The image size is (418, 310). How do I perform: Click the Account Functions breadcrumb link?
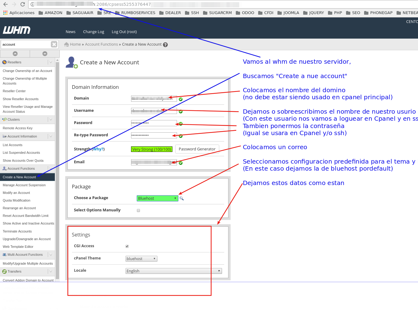[101, 44]
